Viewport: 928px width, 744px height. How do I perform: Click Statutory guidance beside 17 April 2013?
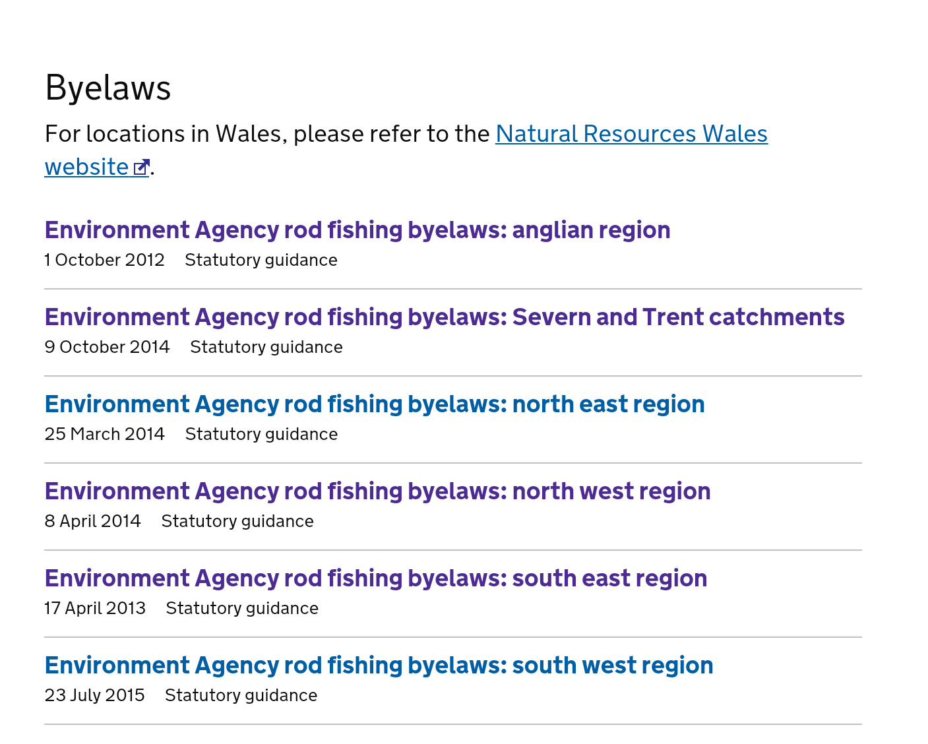(242, 609)
